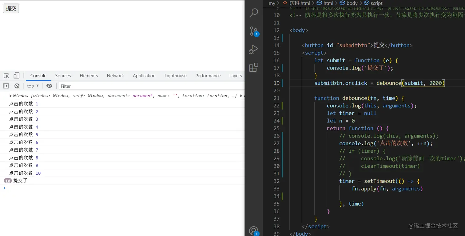This screenshot has height=236, width=465.
Task: Open the Source Control view in VS Code
Action: [254, 31]
